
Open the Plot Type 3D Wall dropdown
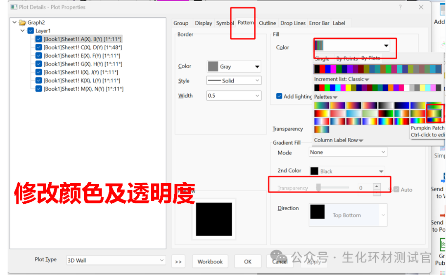pyautogui.click(x=116, y=260)
